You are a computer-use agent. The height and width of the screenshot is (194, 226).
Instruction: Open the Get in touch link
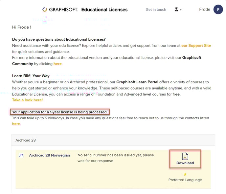click(156, 10)
